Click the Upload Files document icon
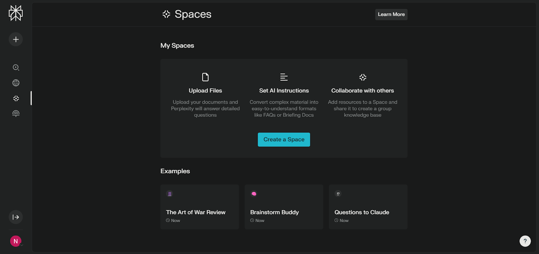539x254 pixels. pyautogui.click(x=205, y=77)
